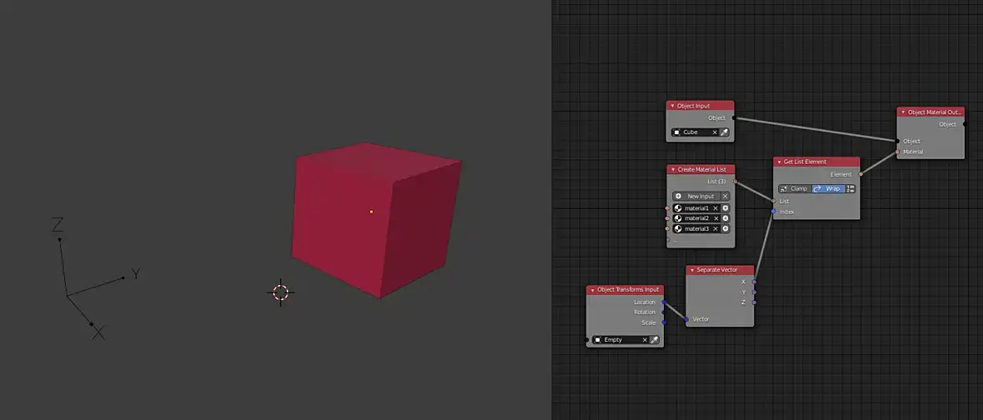Viewport: 983px width, 420px height.
Task: Remove material1 with its X icon
Action: point(716,208)
